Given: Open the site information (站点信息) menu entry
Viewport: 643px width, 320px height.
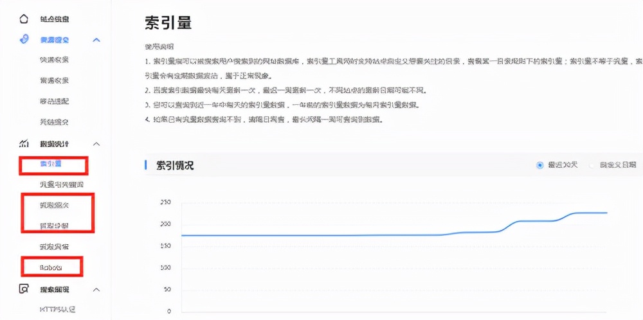Looking at the screenshot, I should click(54, 19).
